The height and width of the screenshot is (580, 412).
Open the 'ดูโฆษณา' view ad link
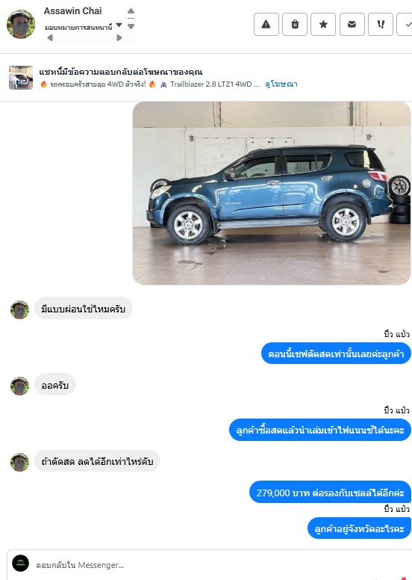tap(281, 84)
